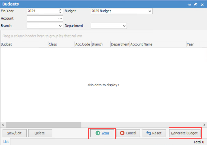
Task: Expand the Branch dropdown
Action: coord(60,26)
